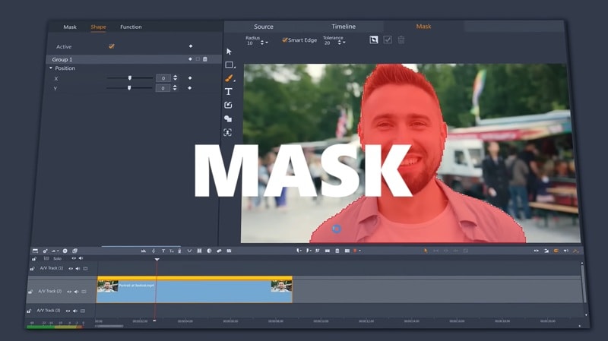608x341 pixels.
Task: Click the grid multi-camera icon in timeline toolbar
Action: [199, 251]
